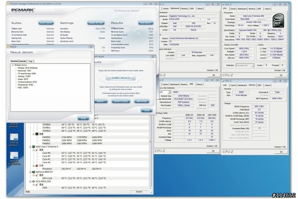Open memory slot selection dropdown in SPD window
Screen dimensions: 298x199
tap(169, 92)
